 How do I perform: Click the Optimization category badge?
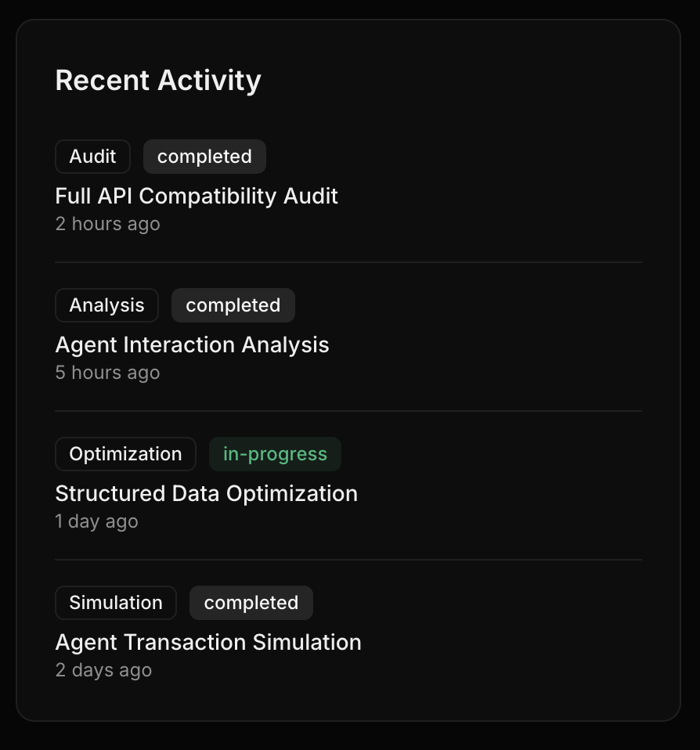pyautogui.click(x=124, y=454)
